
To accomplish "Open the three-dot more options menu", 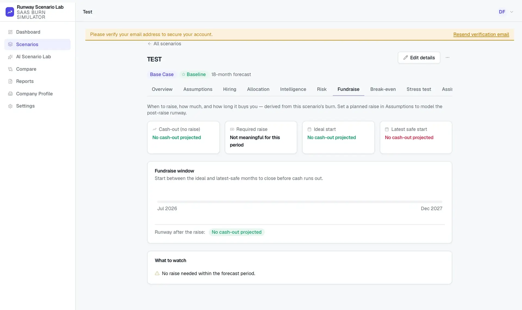I will (448, 58).
